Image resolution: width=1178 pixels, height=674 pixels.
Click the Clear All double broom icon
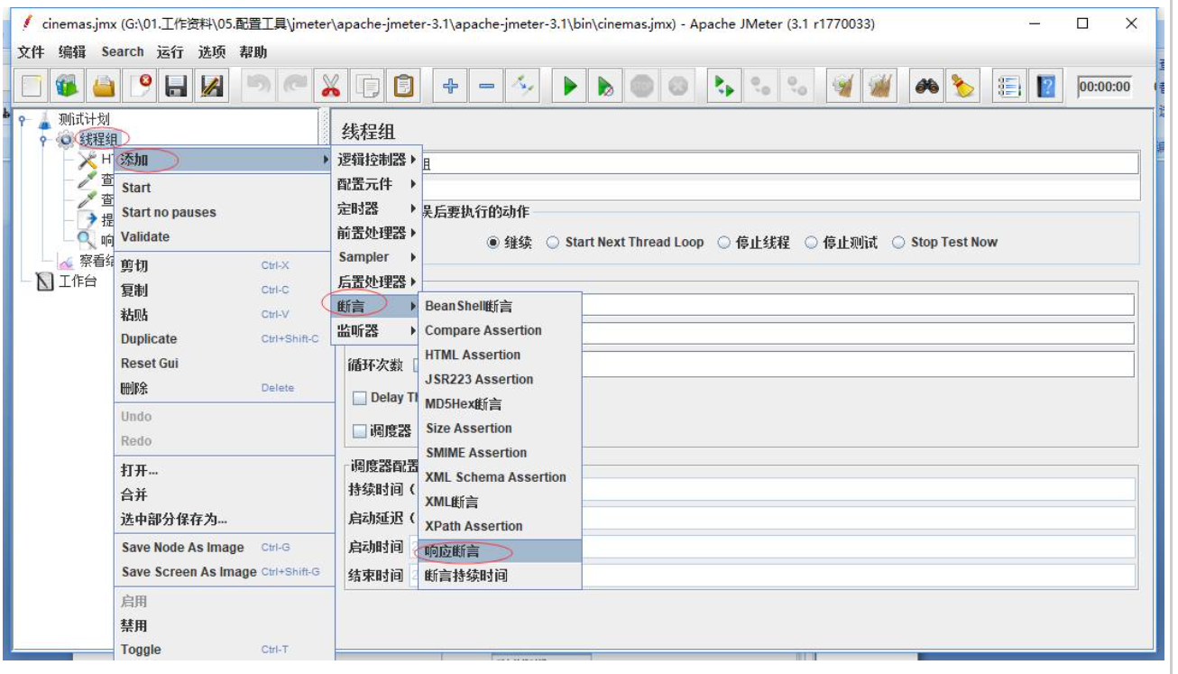coord(879,87)
